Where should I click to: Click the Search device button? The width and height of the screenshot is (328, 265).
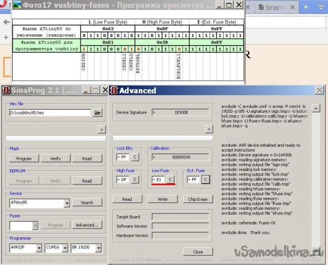tap(87, 203)
